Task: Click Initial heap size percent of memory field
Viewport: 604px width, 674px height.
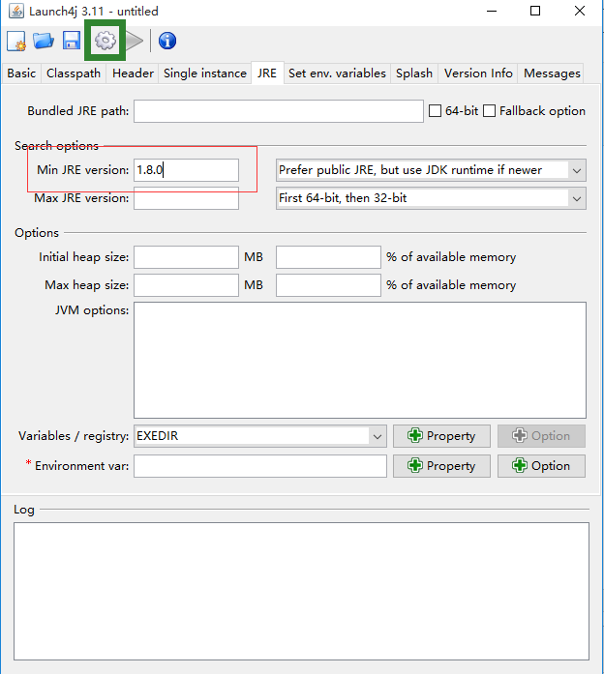Action: [x=328, y=257]
